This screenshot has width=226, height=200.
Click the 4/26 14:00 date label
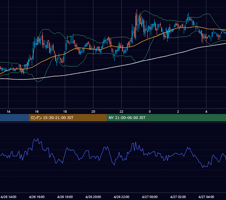[9, 197]
